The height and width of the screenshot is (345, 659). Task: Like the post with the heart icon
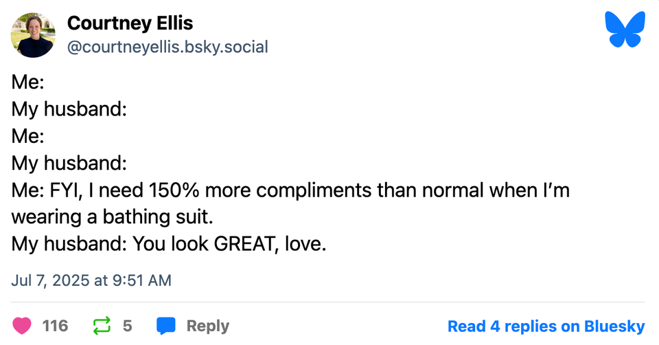point(22,325)
